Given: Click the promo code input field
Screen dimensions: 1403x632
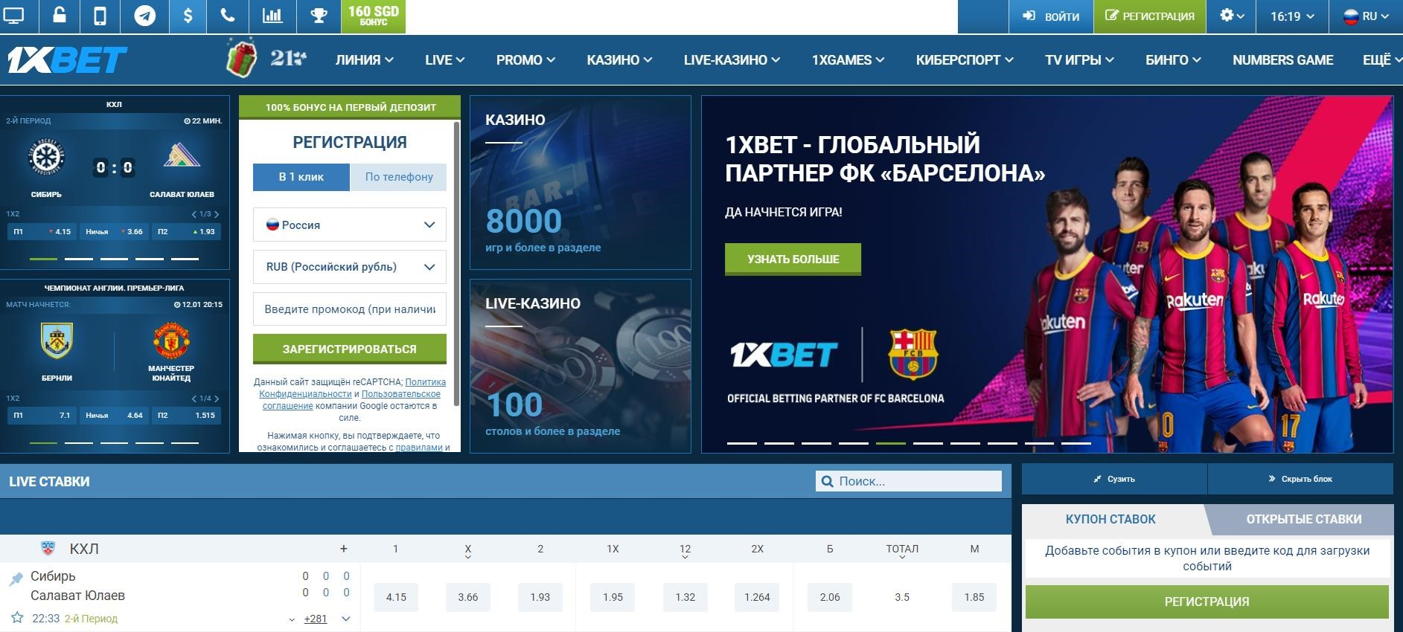Looking at the screenshot, I should tap(350, 309).
